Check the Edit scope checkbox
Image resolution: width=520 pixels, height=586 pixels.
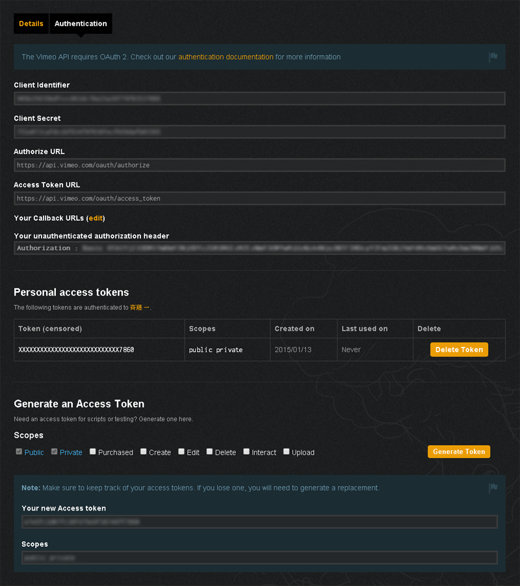pos(181,452)
